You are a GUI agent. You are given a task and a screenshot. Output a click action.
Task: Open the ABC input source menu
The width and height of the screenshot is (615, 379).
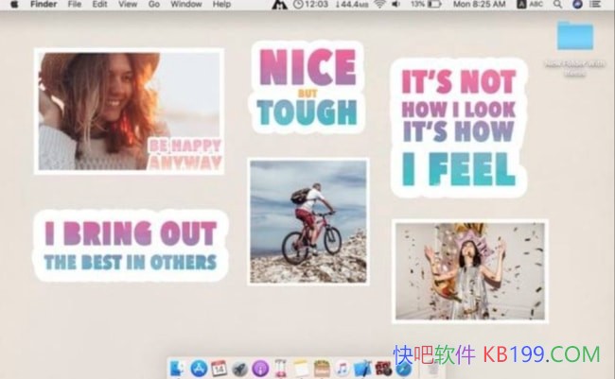[534, 5]
